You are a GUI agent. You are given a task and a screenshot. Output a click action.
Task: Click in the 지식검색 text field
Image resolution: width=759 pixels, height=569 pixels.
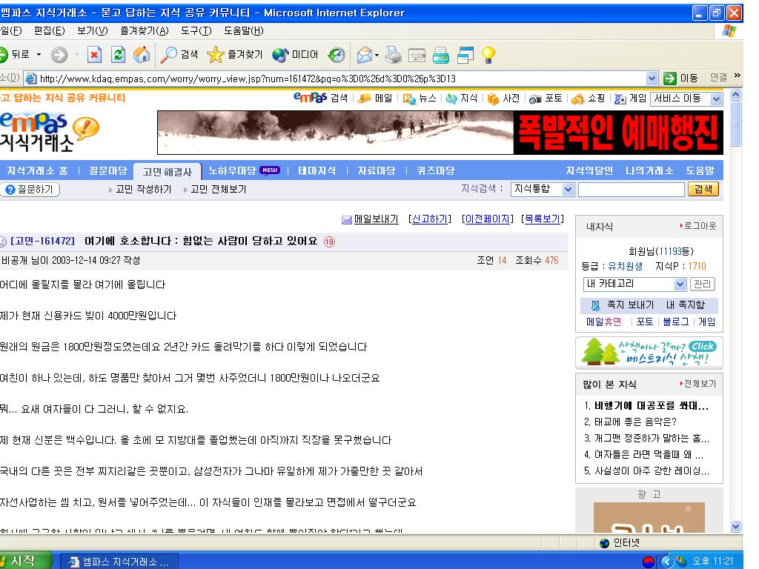tap(632, 189)
